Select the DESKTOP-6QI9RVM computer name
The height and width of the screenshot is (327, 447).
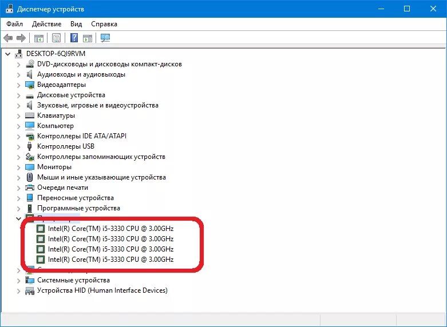click(56, 54)
